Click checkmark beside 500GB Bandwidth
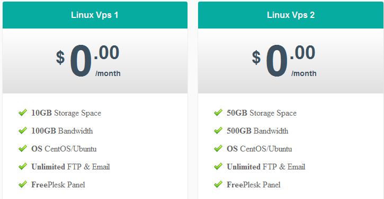 point(218,130)
